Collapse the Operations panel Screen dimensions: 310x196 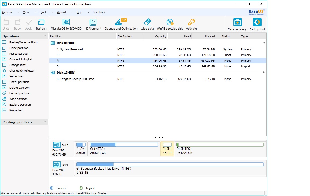coord(45,36)
